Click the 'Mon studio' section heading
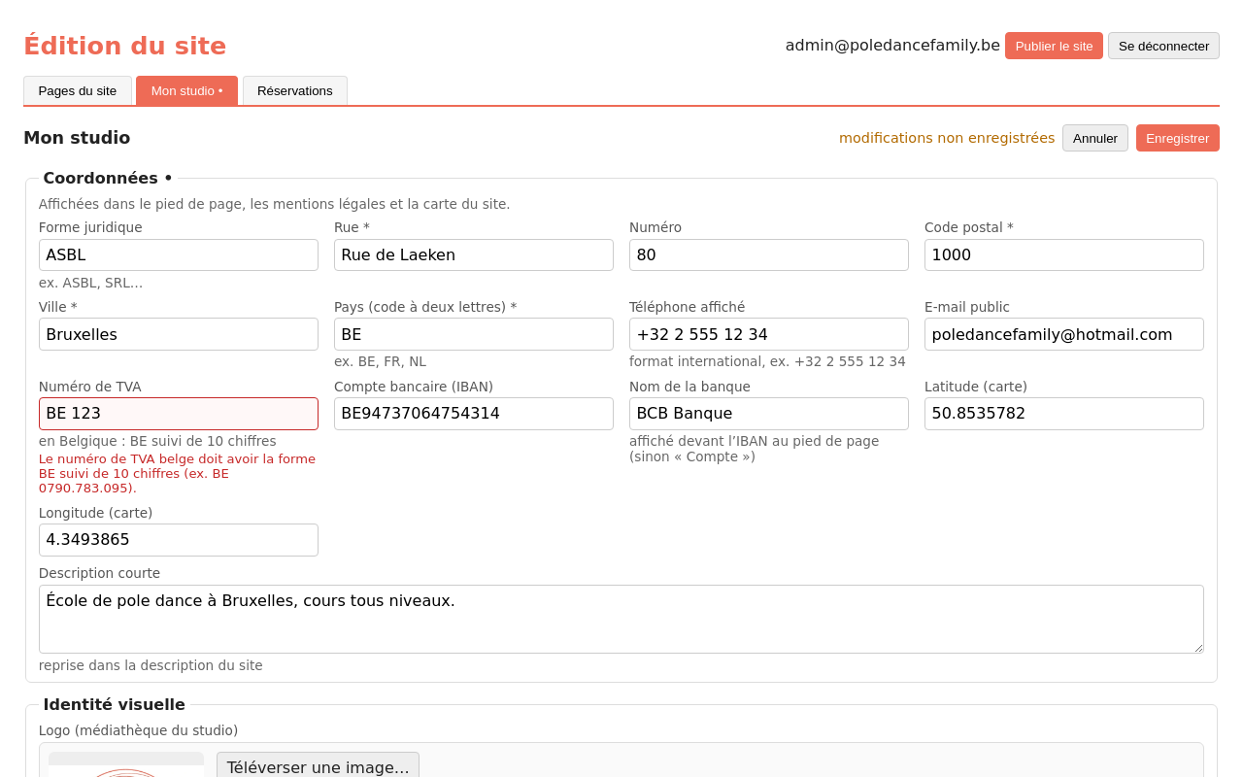The height and width of the screenshot is (777, 1243). coord(77,138)
